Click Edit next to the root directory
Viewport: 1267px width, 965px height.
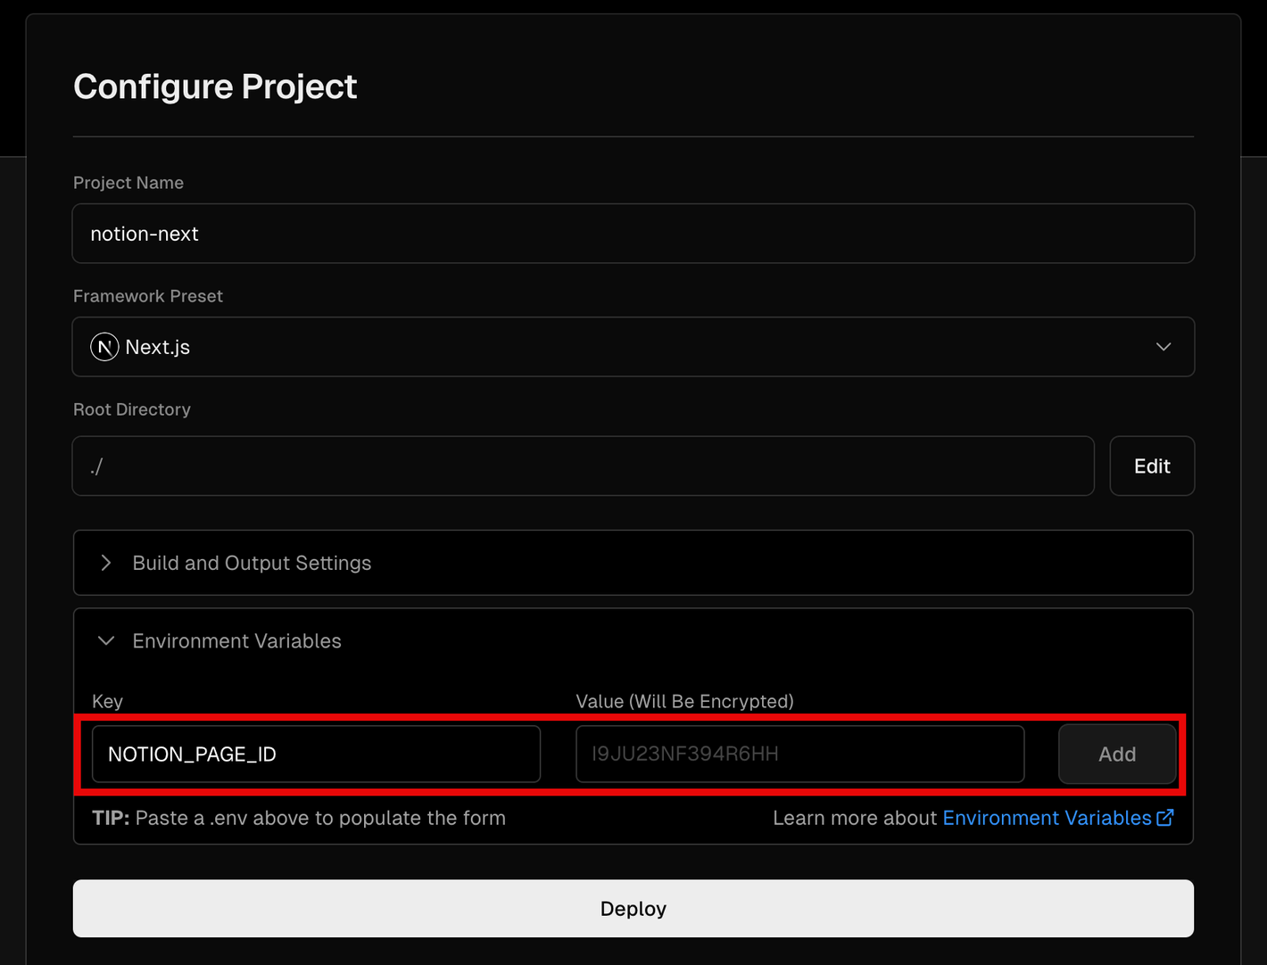[1152, 466]
